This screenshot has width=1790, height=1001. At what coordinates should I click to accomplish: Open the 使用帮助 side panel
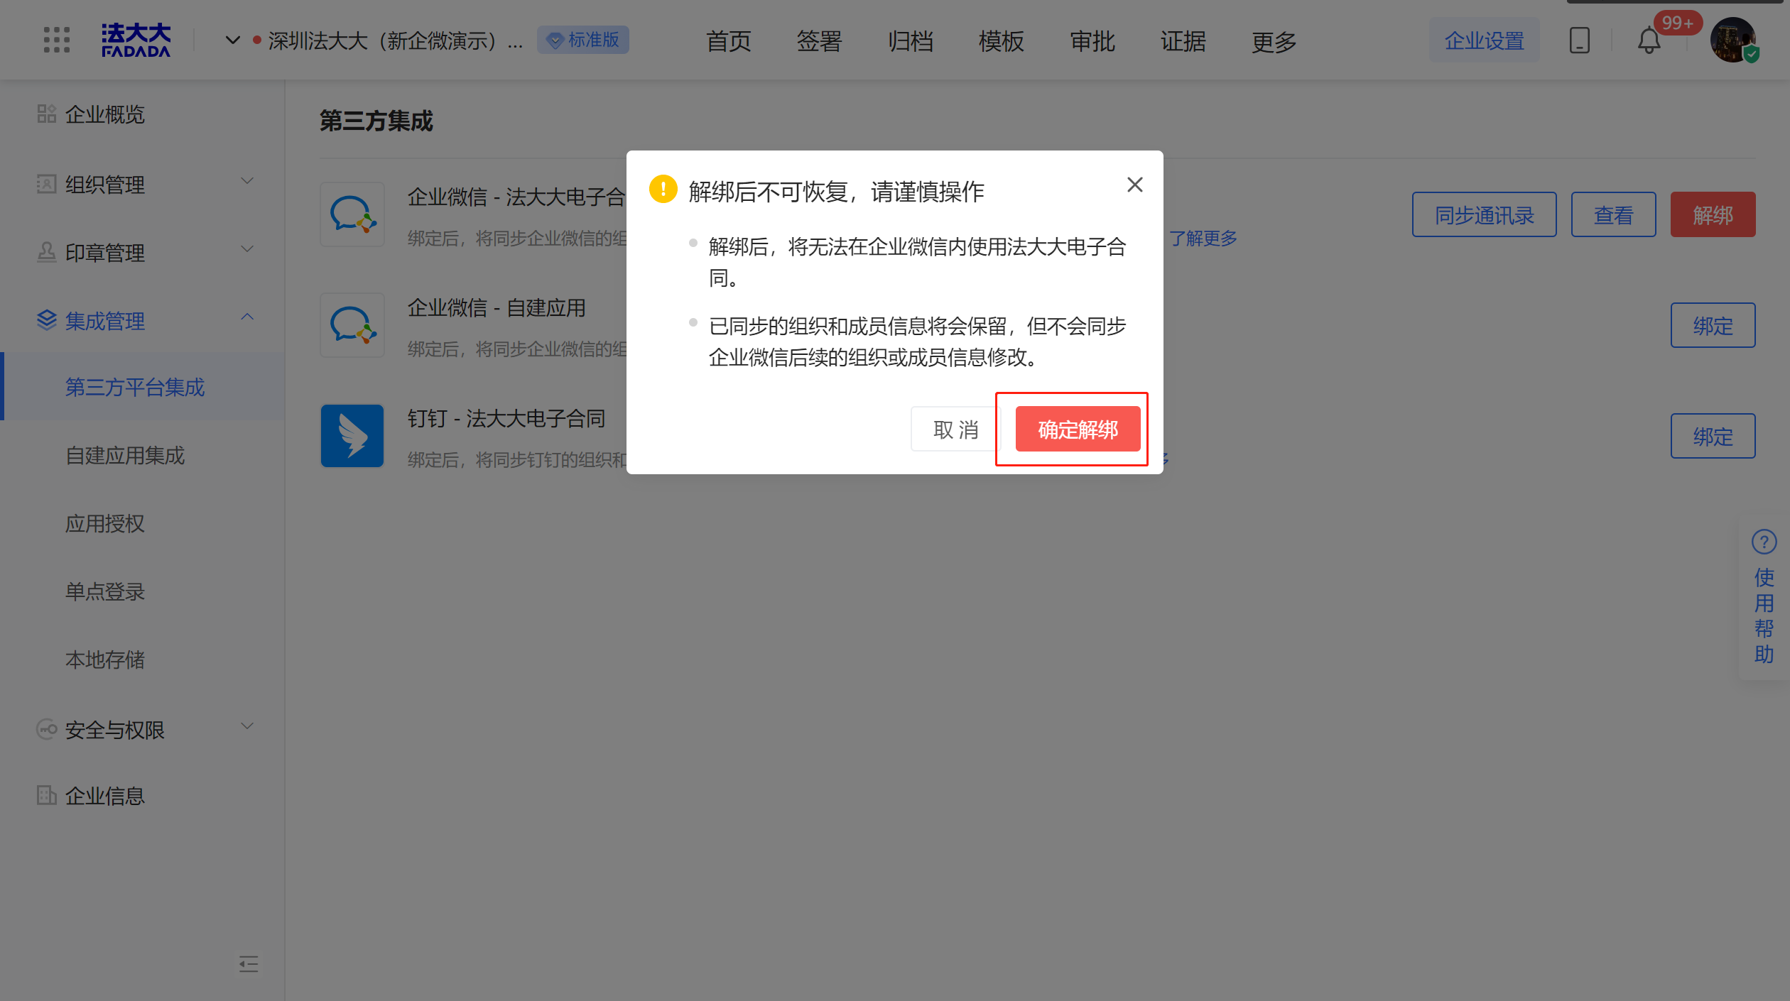coord(1764,598)
